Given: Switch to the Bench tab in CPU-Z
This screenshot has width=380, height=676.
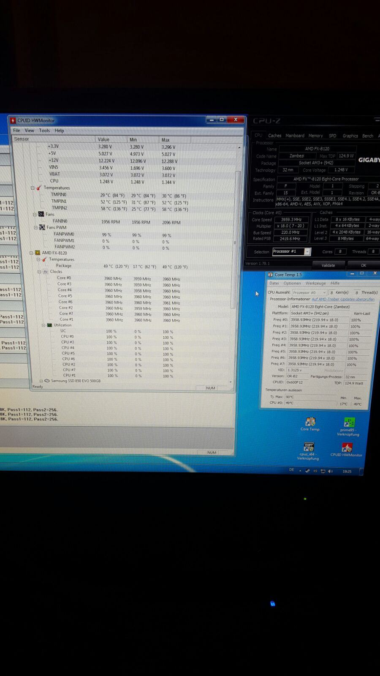Looking at the screenshot, I should tap(368, 136).
